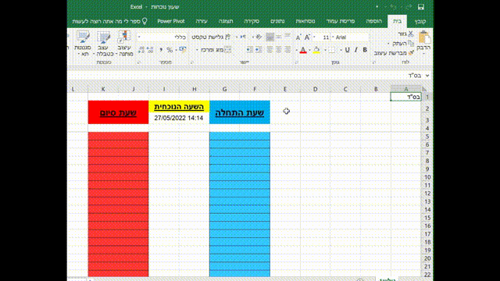Click the Copy (העתק) button
Viewport: 500px width, 281px height.
(403, 44)
